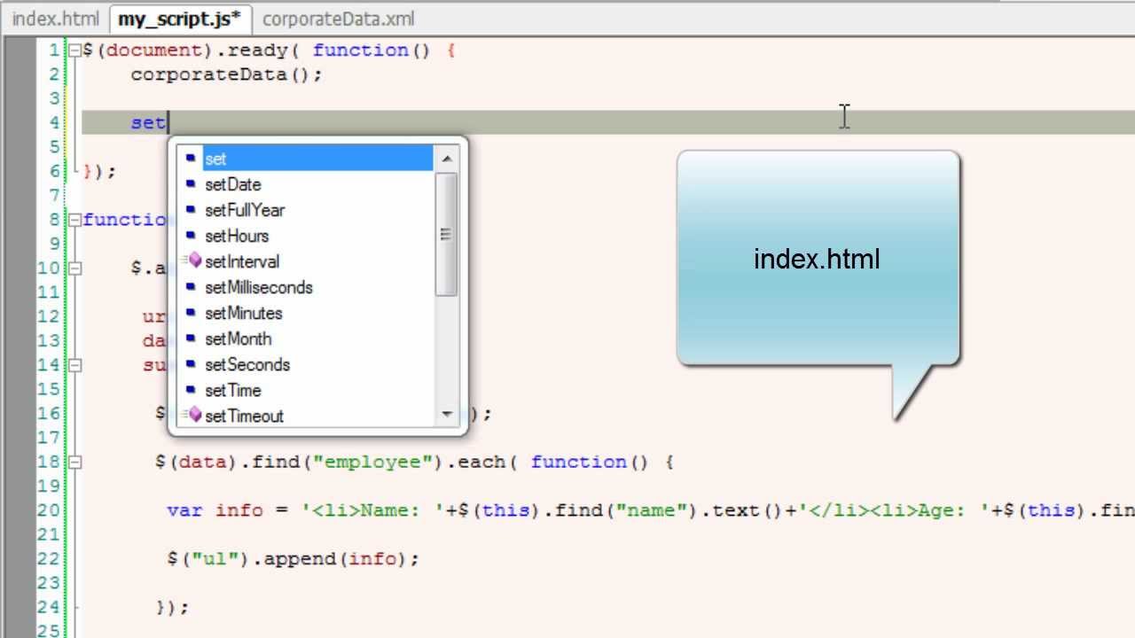The image size is (1135, 638).
Task: Click the autocomplete scrollbar up arrow
Action: 447,159
